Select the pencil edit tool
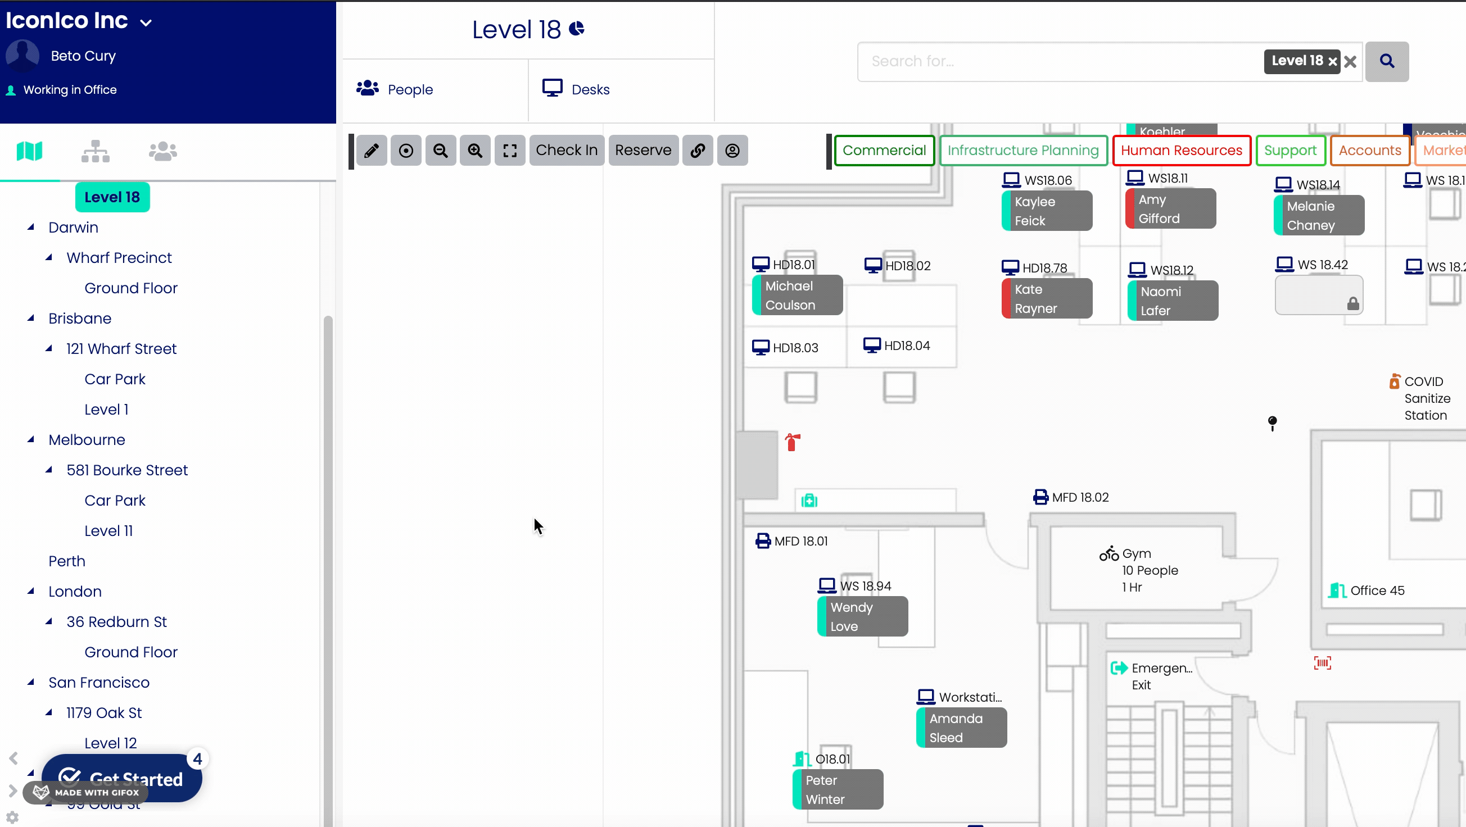 pos(372,150)
